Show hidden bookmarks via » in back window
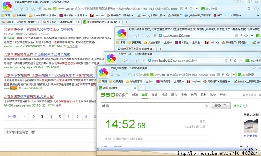This screenshot has height=156, width=261. pyautogui.click(x=258, y=15)
